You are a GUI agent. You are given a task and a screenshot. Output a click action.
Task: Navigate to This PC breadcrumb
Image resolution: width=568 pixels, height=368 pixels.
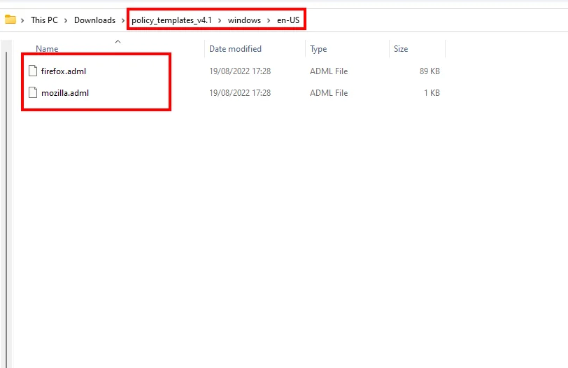point(44,20)
